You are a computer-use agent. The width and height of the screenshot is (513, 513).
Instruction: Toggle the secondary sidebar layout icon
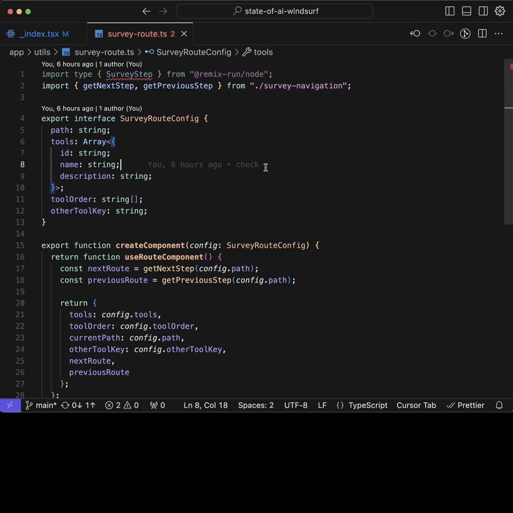coord(483,11)
